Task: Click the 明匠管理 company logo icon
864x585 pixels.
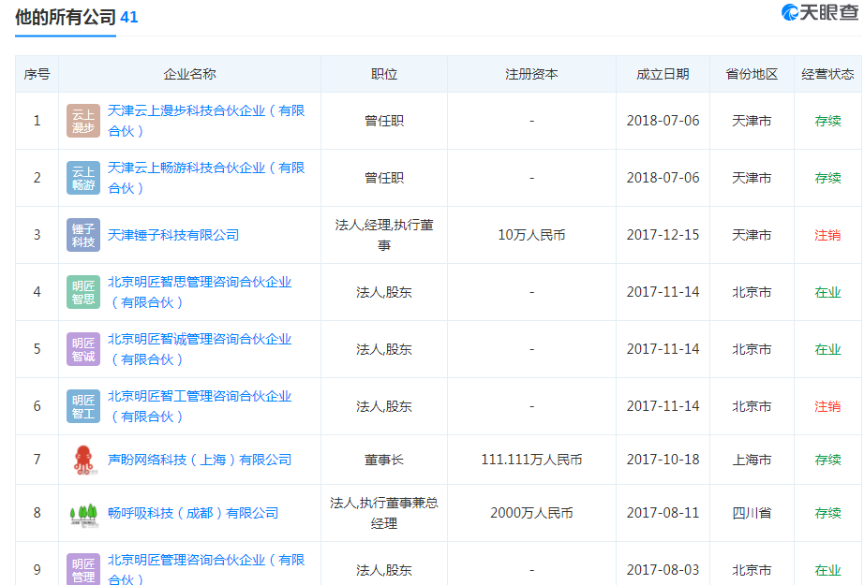Action: point(83,569)
